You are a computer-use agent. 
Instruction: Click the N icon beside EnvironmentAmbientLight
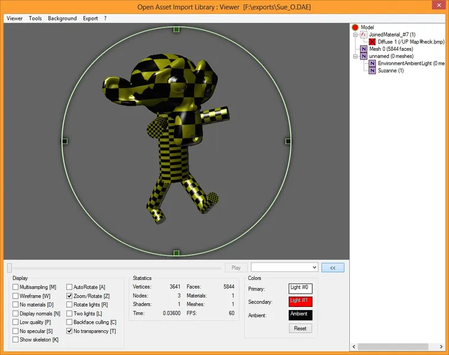pyautogui.click(x=372, y=63)
